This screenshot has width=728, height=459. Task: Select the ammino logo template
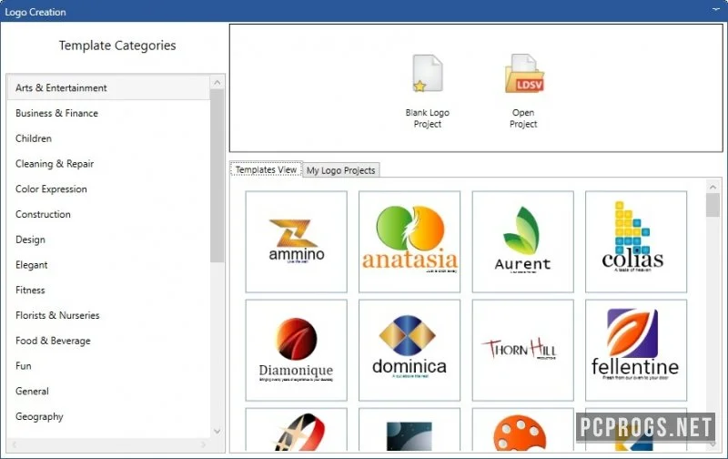coord(297,241)
